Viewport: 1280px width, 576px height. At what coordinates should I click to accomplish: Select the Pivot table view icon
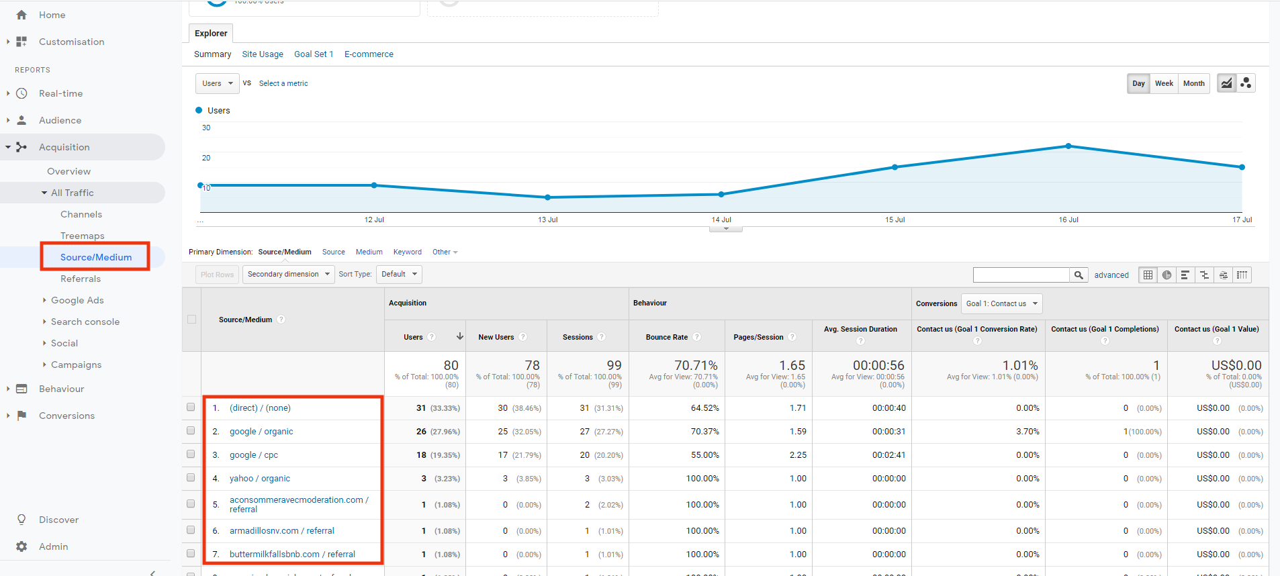coord(1242,275)
